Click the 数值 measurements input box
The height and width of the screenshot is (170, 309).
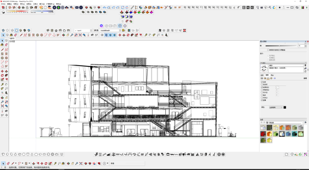pos(130,163)
